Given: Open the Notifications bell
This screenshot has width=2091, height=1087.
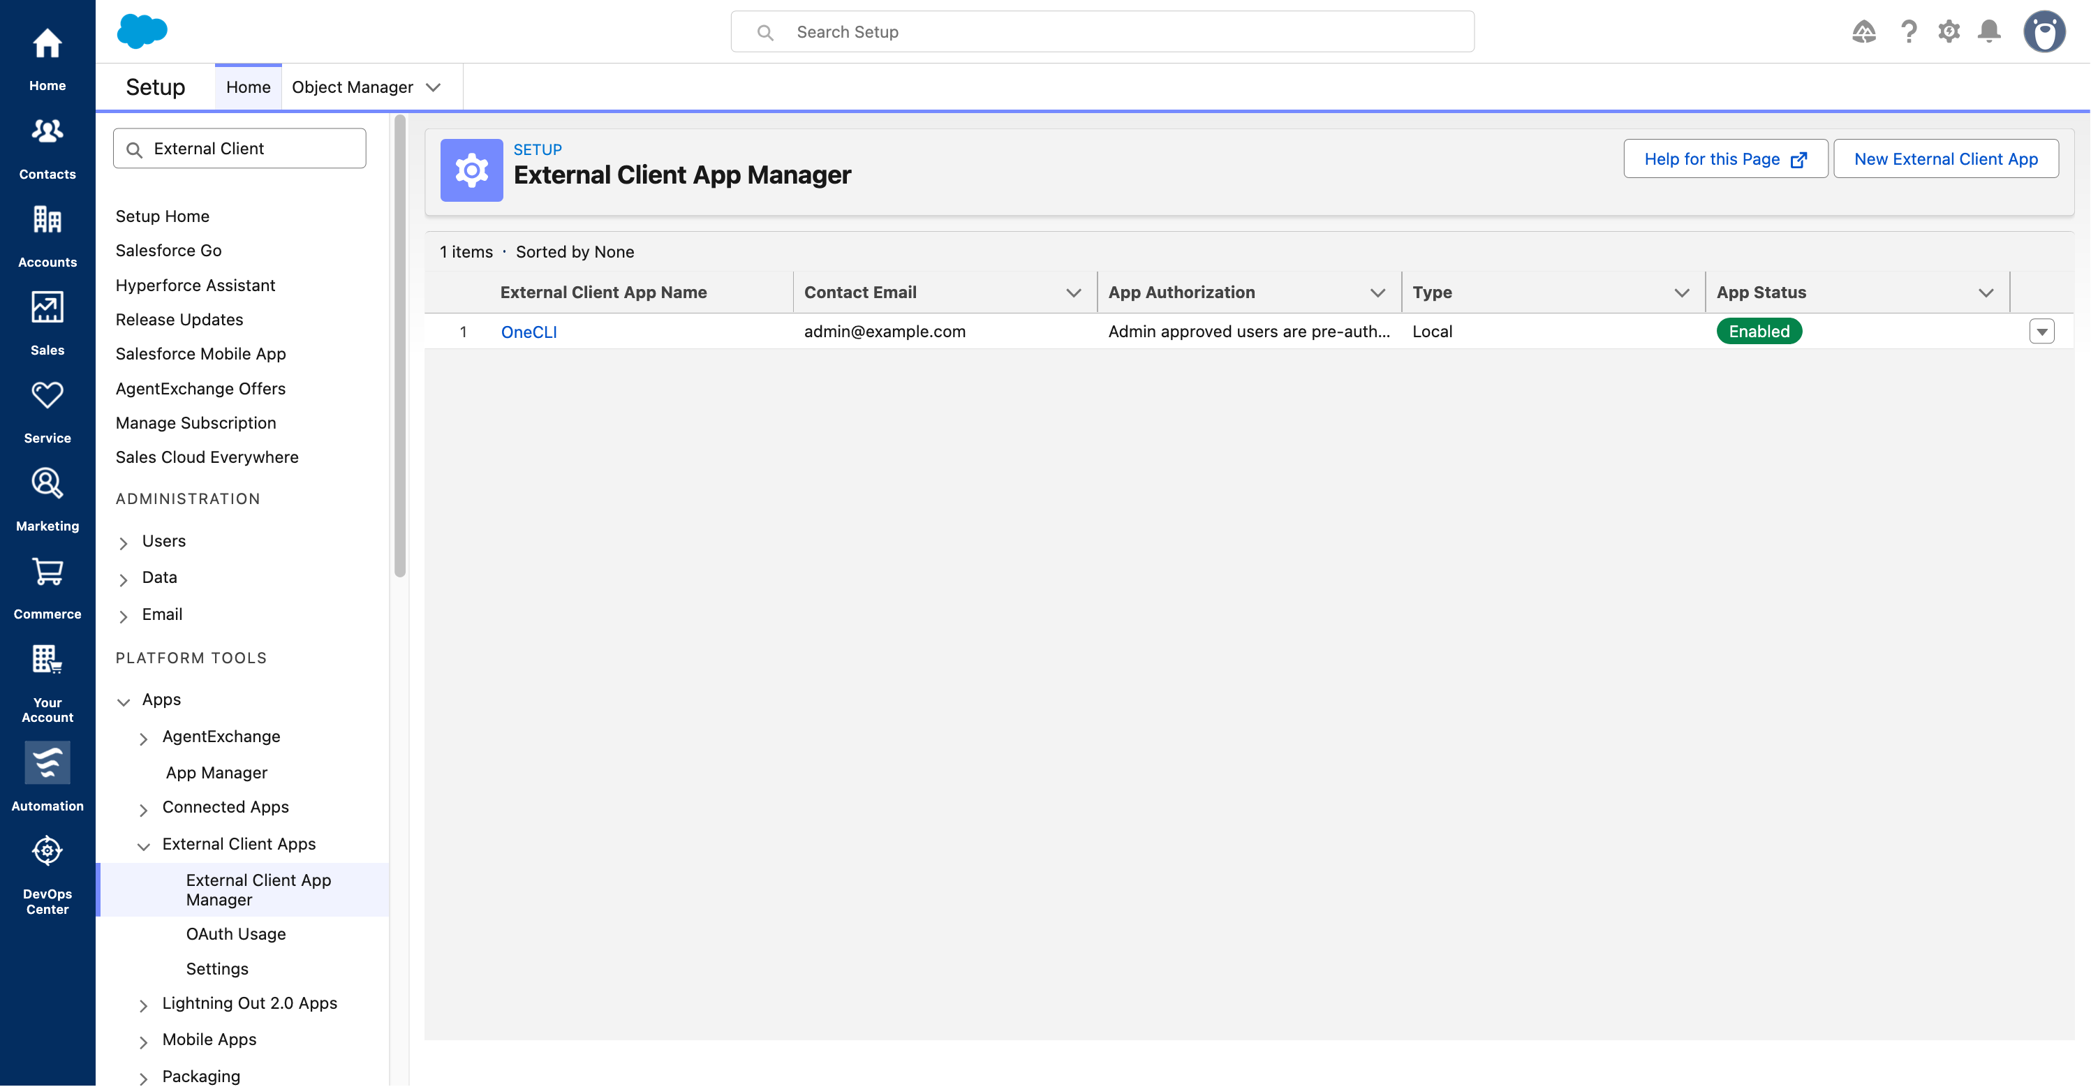Looking at the screenshot, I should tap(1989, 31).
